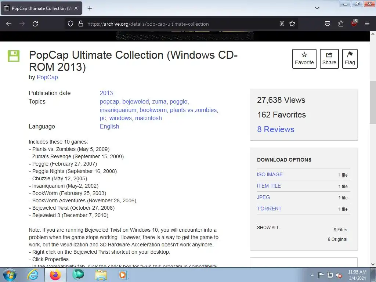376x282 pixels.
Task: Save page to Pocket icon
Action: 328,23
